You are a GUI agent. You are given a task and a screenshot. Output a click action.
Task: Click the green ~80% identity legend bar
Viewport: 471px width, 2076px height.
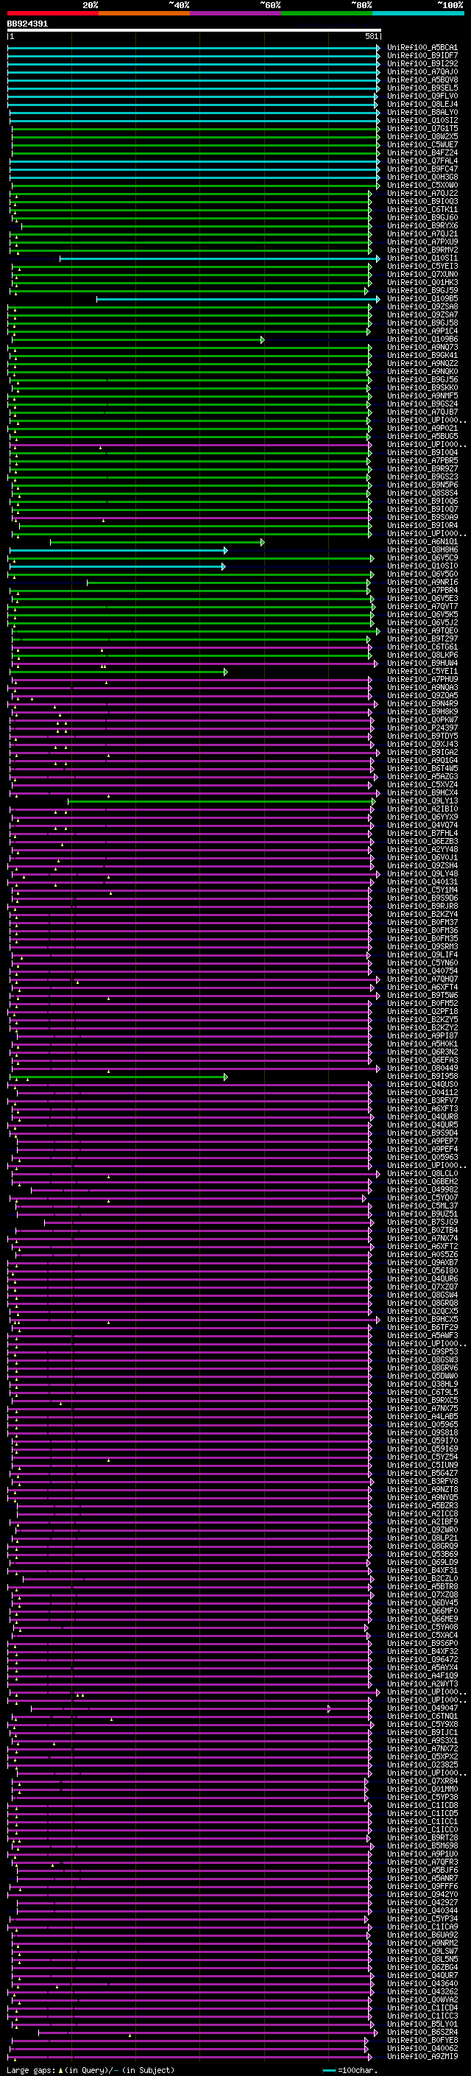point(327,13)
